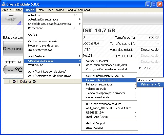
Task: Click the CrystalDiskInfo title bar app icon
Action: pyautogui.click(x=4, y=4)
